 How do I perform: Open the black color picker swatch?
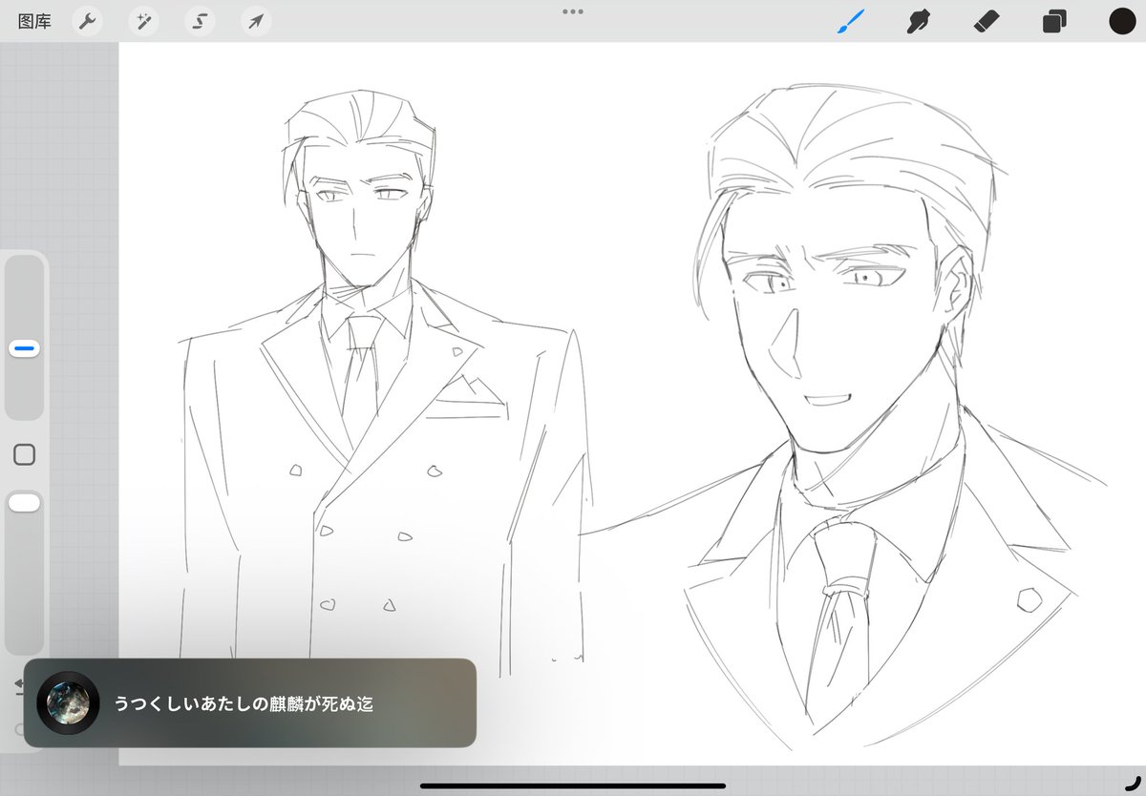(1122, 21)
